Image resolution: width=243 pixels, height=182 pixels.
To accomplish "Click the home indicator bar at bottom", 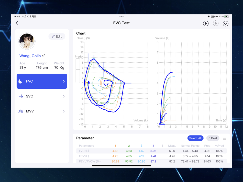I will (x=121, y=166).
